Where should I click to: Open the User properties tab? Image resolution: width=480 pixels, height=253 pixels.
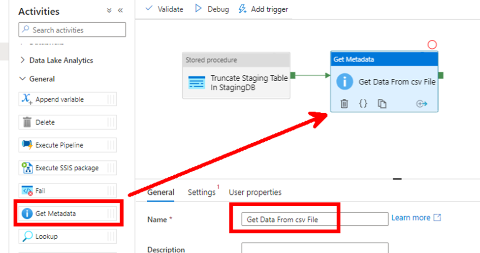coord(255,192)
